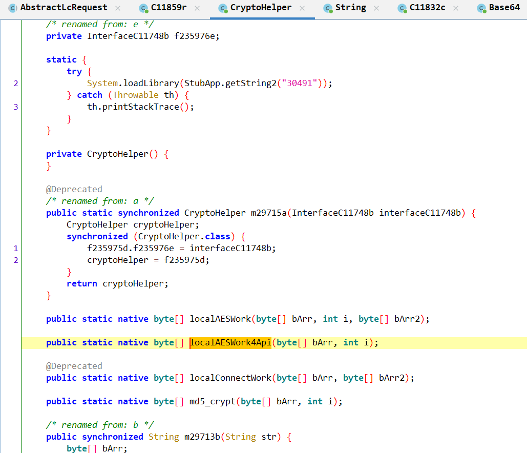Viewport: 527px width, 453px height.
Task: Click the CryptoHelper class icon
Action: [223, 8]
